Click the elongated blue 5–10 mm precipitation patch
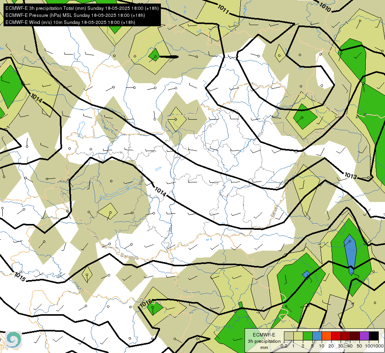385x353 pixels. pyautogui.click(x=350, y=254)
